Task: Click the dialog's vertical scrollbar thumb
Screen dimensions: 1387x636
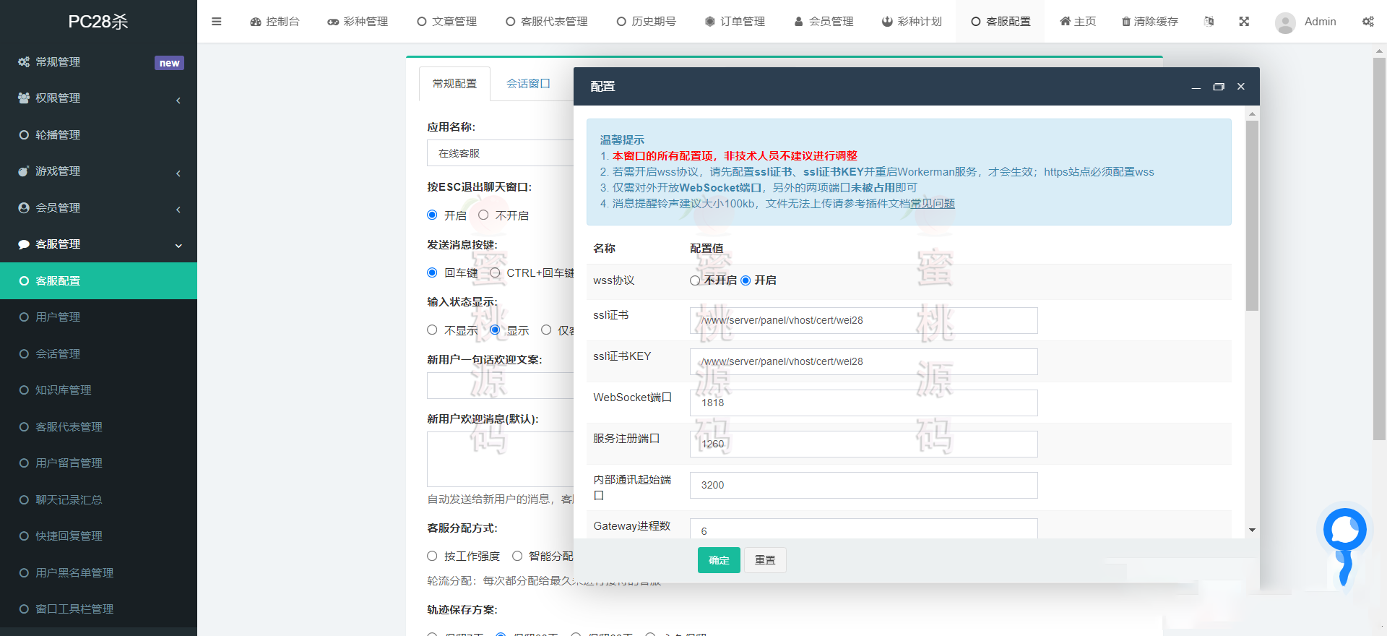Action: (1252, 215)
